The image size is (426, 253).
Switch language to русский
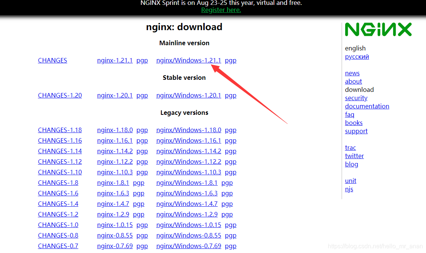click(x=357, y=57)
